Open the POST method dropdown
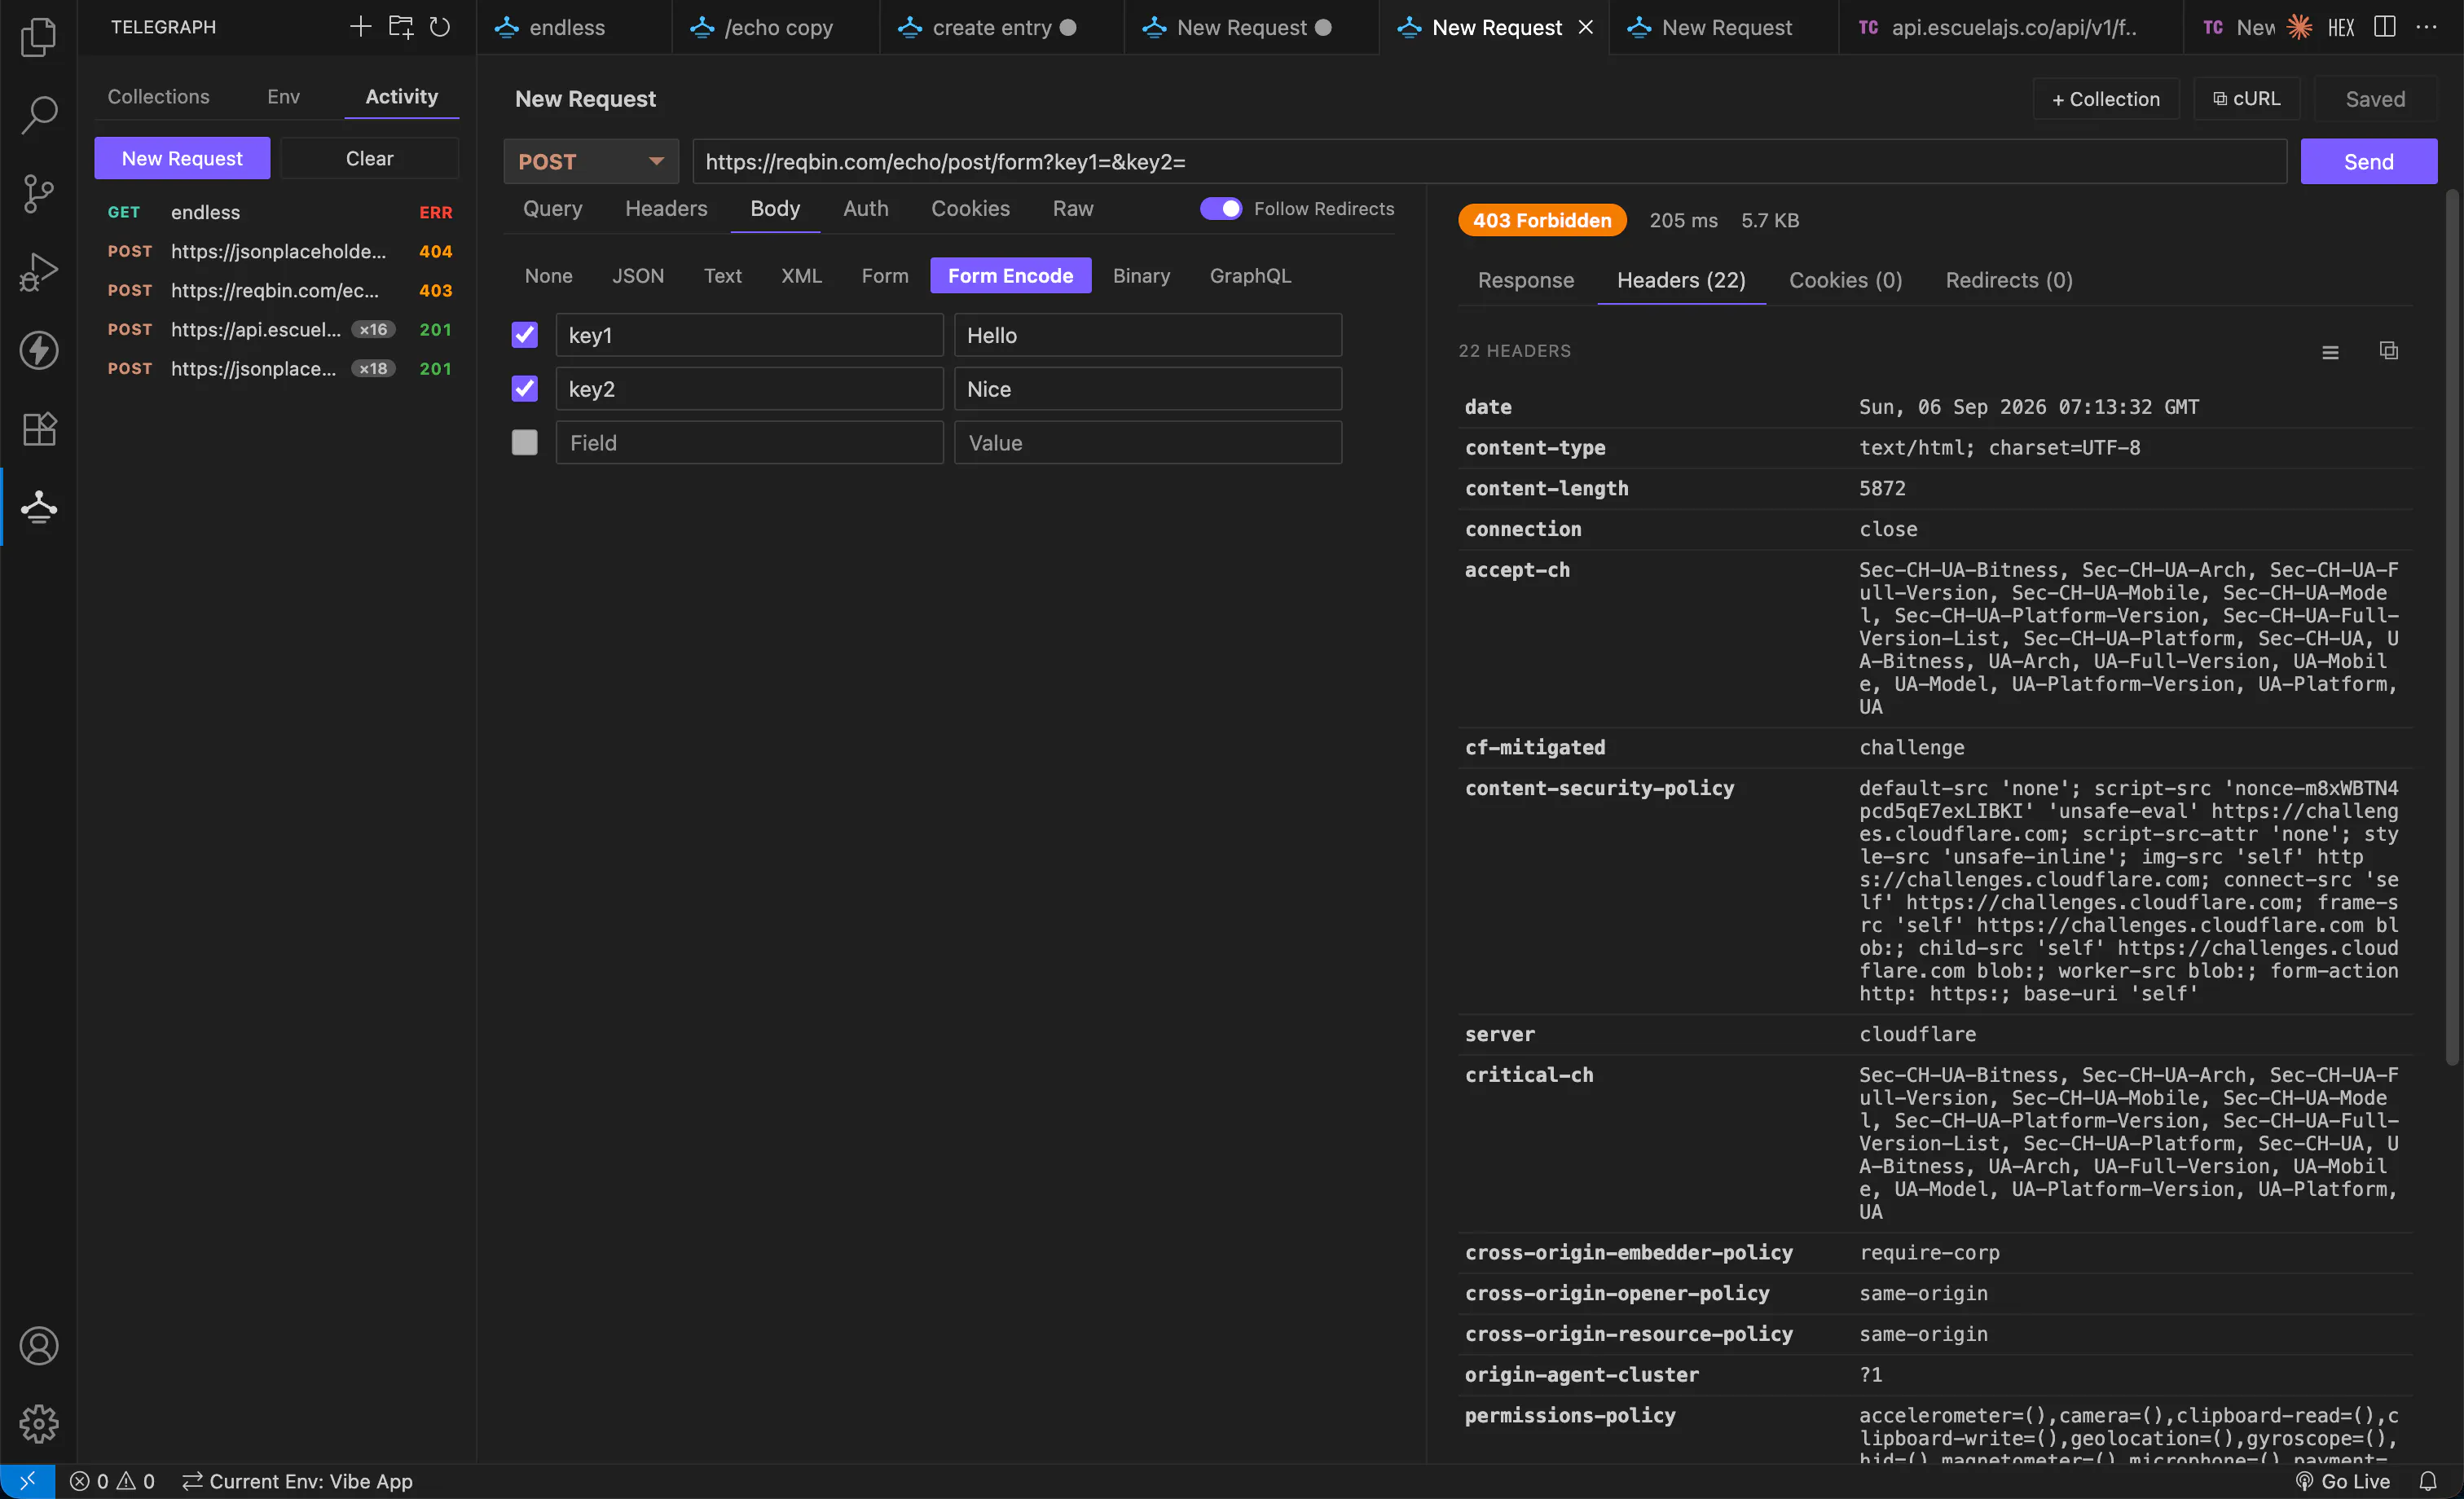This screenshot has width=2464, height=1499. click(x=591, y=161)
